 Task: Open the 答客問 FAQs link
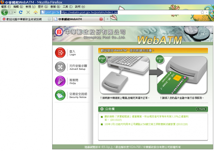74,82
